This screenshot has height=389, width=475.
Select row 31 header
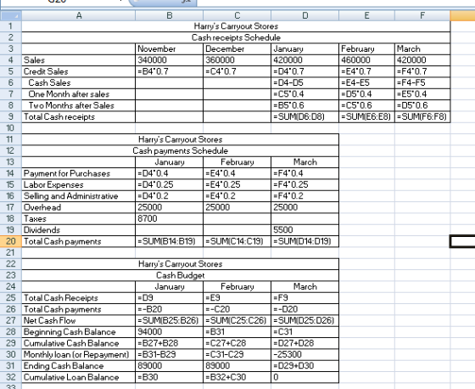(x=10, y=365)
